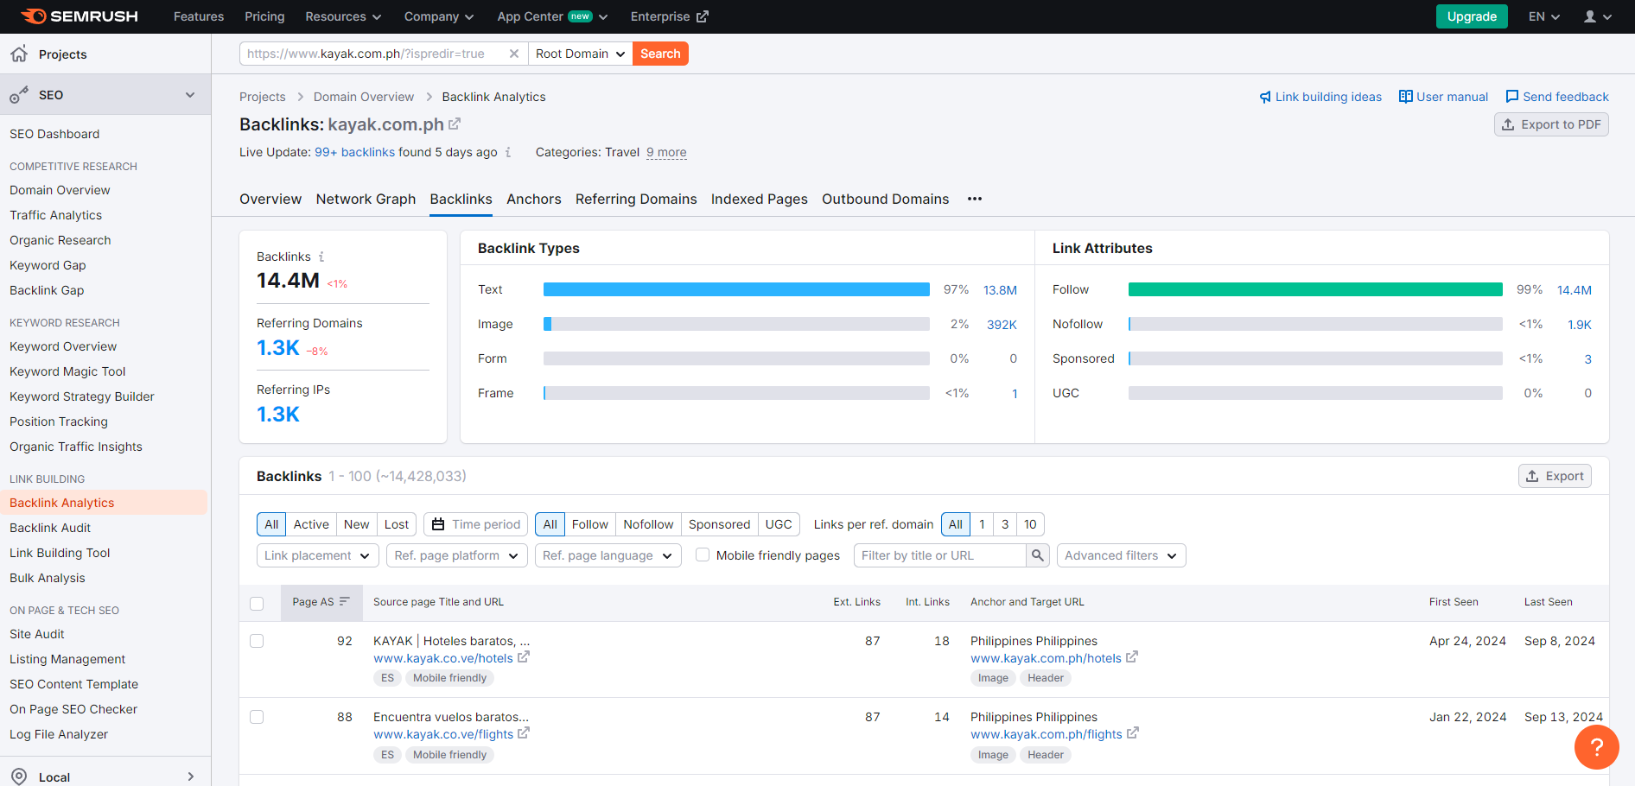This screenshot has width=1635, height=786.
Task: Switch to the Referring Domains tab
Action: tap(636, 199)
